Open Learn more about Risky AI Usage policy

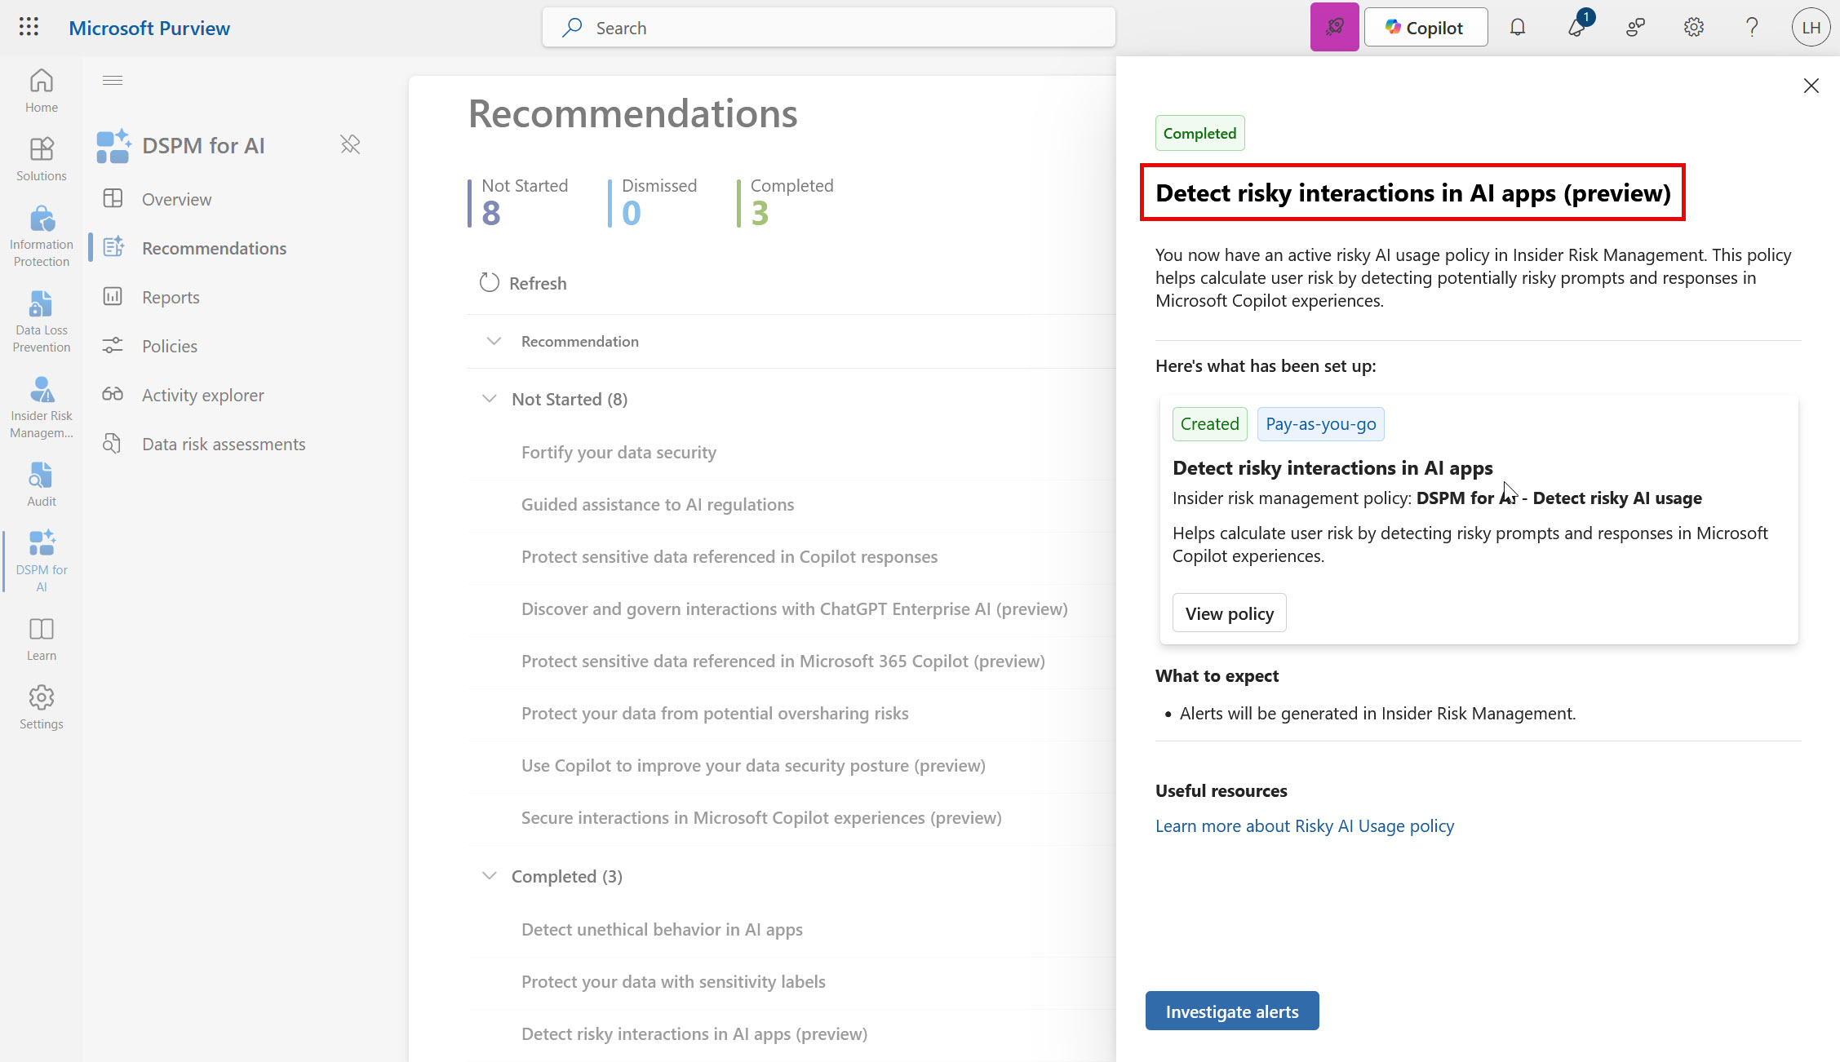(x=1305, y=825)
